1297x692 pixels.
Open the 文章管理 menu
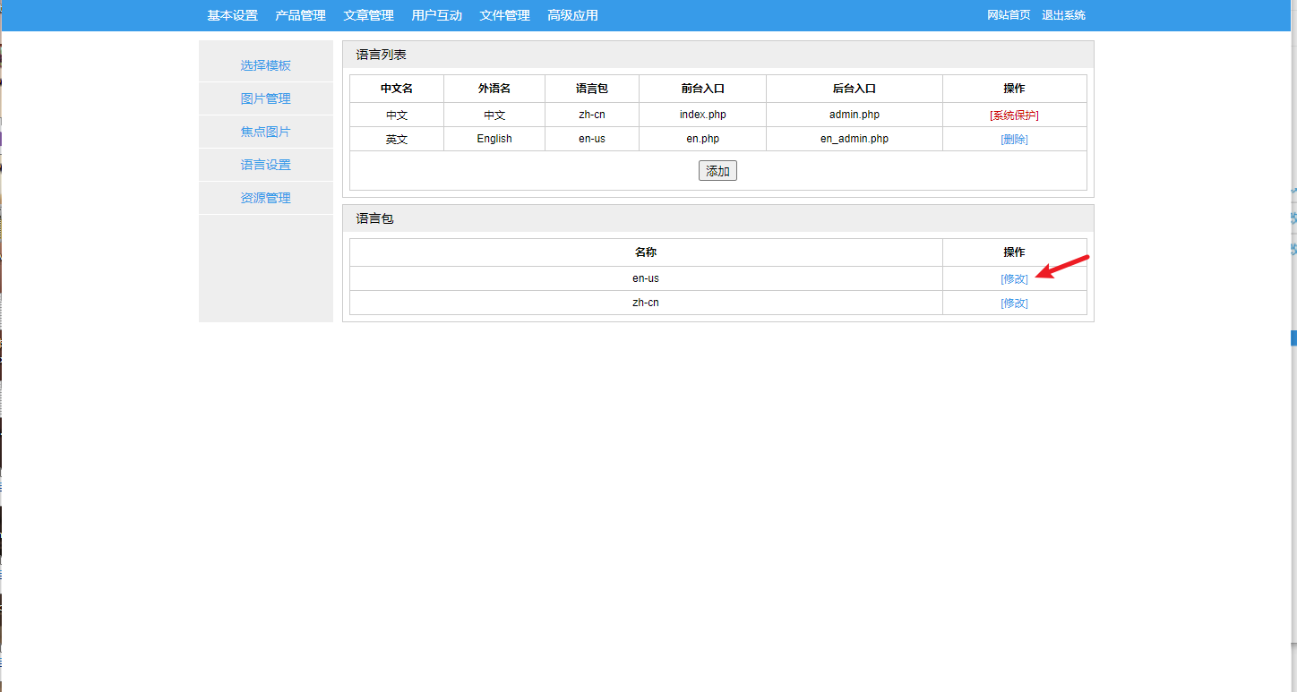(368, 15)
